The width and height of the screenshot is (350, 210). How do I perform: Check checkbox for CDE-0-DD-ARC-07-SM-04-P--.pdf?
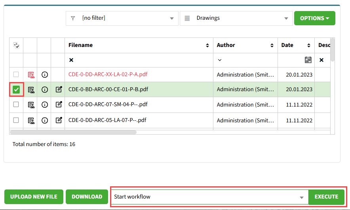[x=16, y=105]
